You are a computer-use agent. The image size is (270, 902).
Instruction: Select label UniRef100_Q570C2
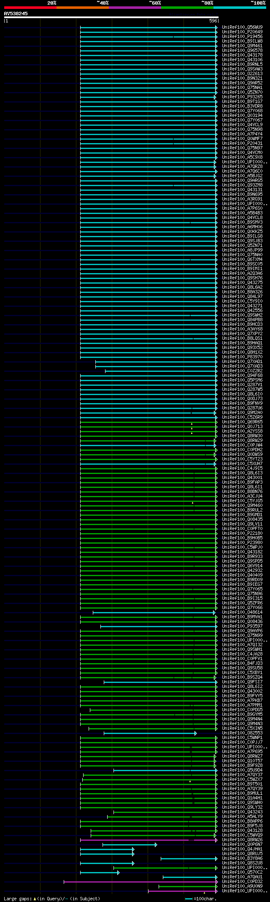pos(242,872)
